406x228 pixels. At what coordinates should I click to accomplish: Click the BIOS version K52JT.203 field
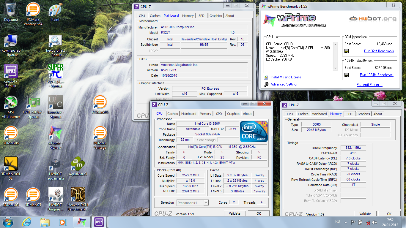(x=204, y=70)
